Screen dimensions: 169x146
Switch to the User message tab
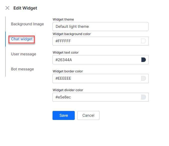tap(23, 54)
